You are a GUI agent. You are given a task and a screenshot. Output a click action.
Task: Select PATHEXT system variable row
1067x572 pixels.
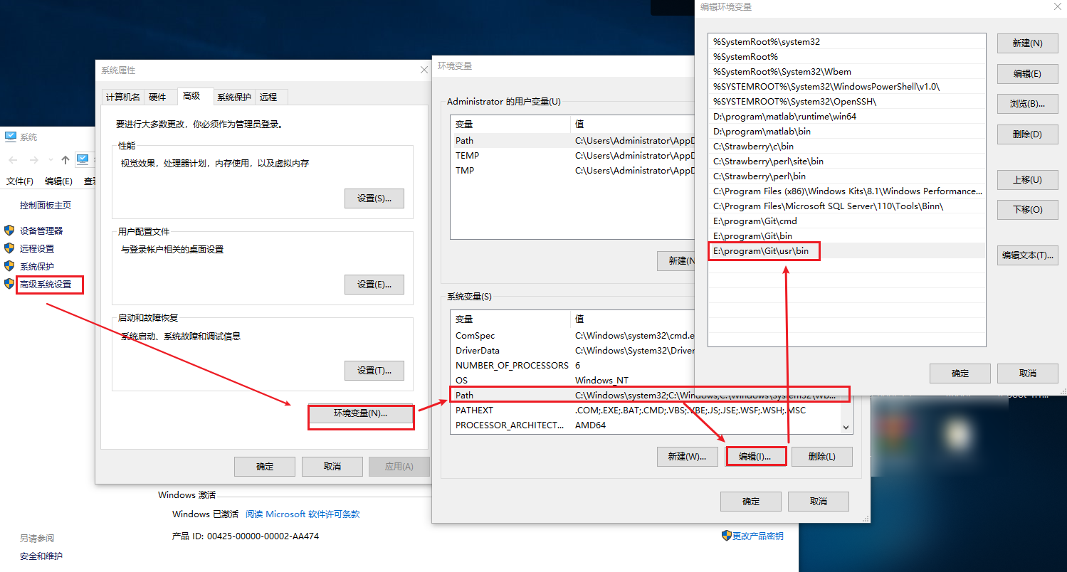[x=646, y=410]
